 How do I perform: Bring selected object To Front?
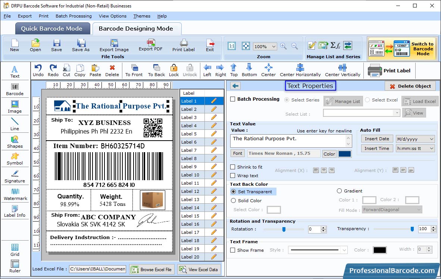tap(134, 70)
